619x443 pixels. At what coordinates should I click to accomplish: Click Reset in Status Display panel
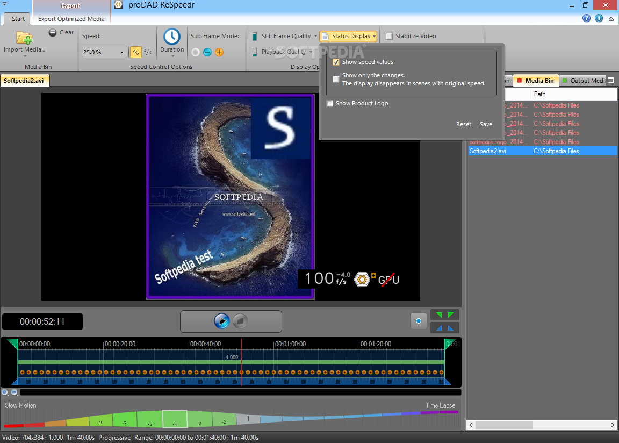tap(464, 124)
